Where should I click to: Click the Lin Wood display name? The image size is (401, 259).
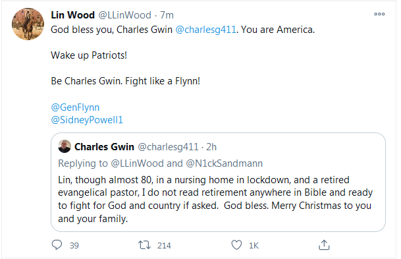click(73, 15)
